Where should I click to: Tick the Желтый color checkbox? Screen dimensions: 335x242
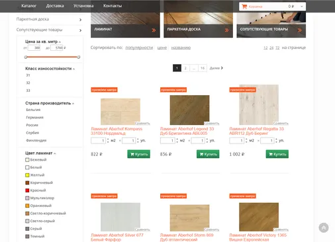pos(27,175)
